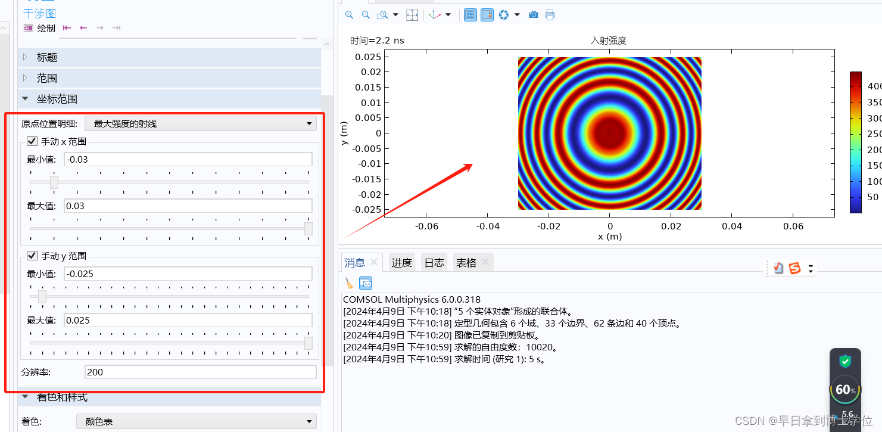
Task: Click the print icon
Action: (550, 15)
